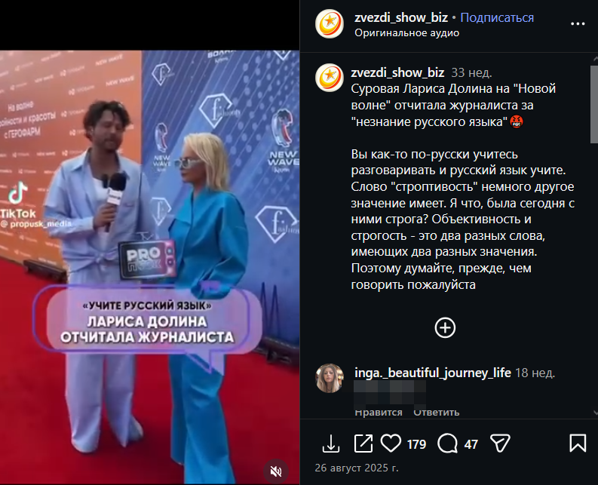This screenshot has height=485, width=598.
Task: Download the video with the download arrow icon
Action: (x=330, y=444)
